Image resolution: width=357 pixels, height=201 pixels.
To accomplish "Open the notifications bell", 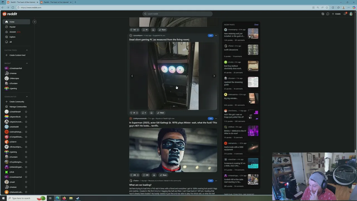I will pos(345,14).
